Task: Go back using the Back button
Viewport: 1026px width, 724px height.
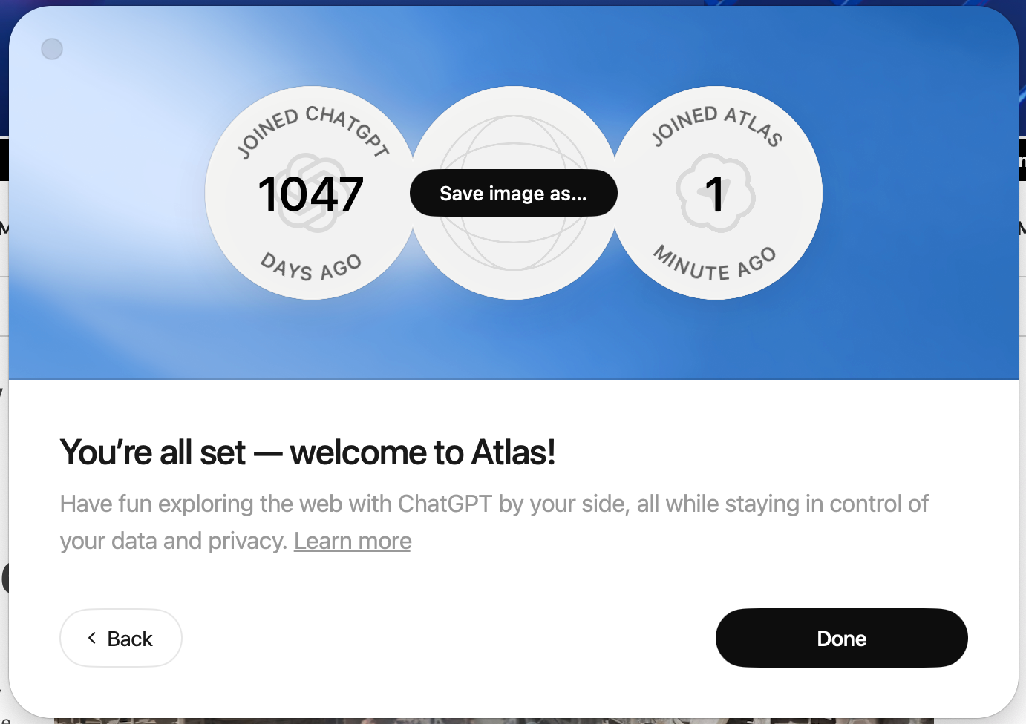Action: click(121, 638)
